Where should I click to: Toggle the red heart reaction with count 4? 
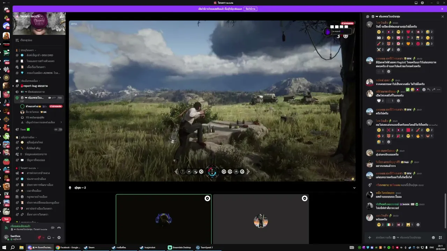(x=409, y=32)
